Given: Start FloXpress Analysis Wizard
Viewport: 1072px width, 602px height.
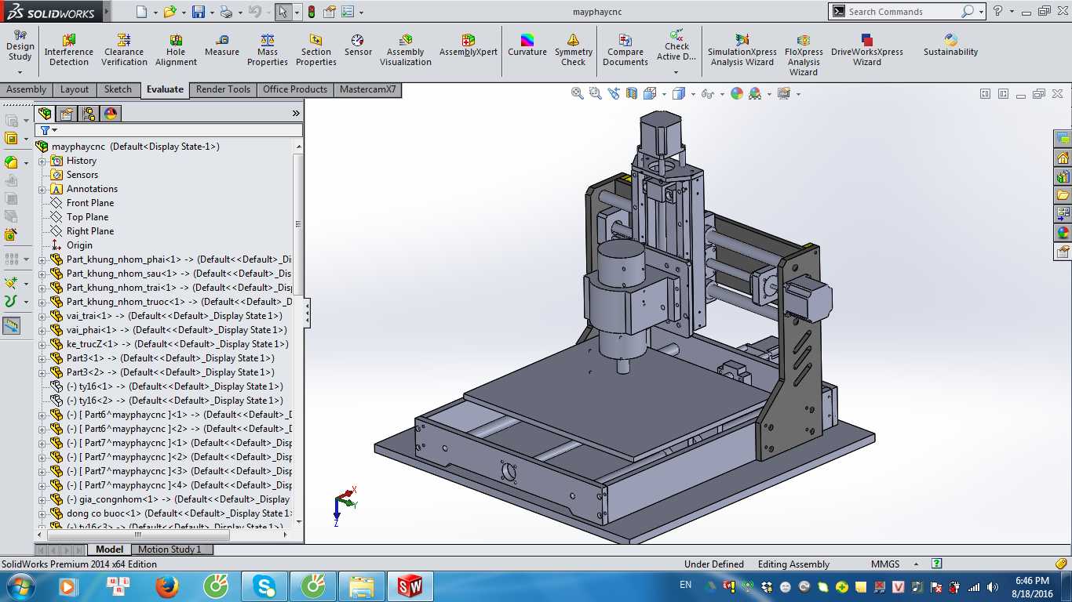Looking at the screenshot, I should coord(804,55).
